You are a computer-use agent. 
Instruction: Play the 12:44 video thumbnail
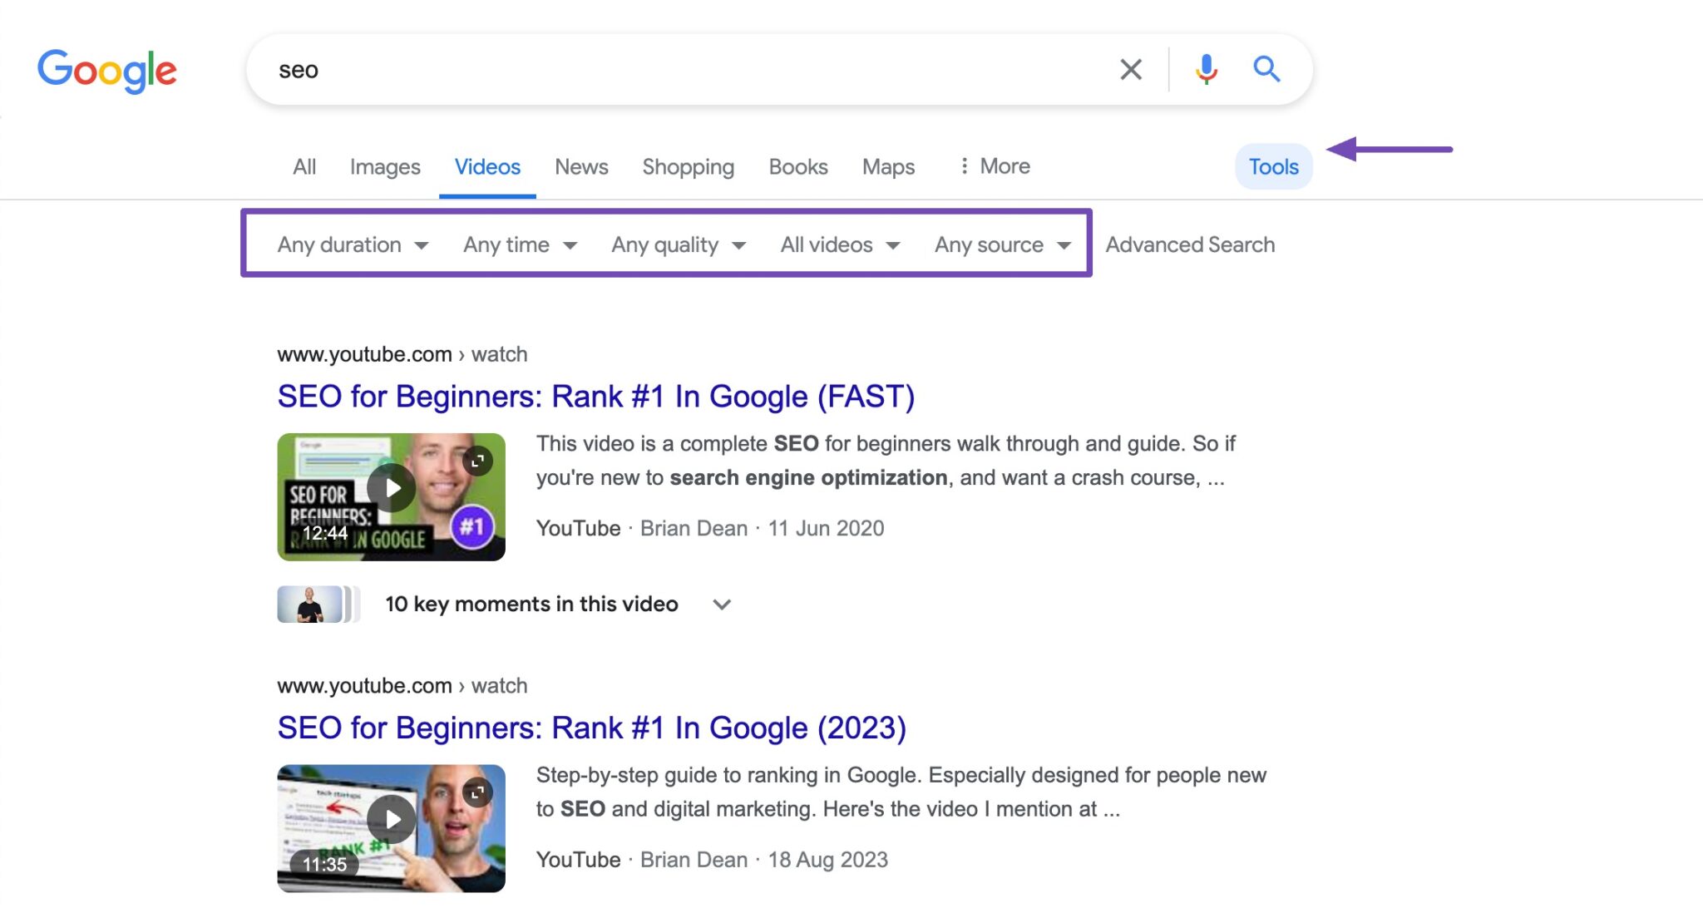click(391, 488)
